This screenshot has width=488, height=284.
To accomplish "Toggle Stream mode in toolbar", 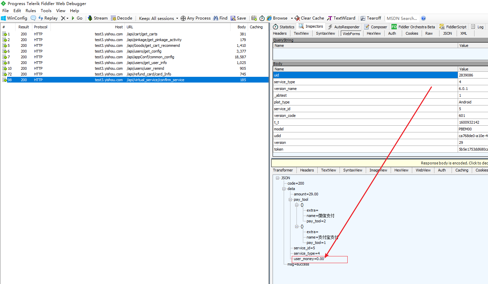I will pyautogui.click(x=98, y=18).
